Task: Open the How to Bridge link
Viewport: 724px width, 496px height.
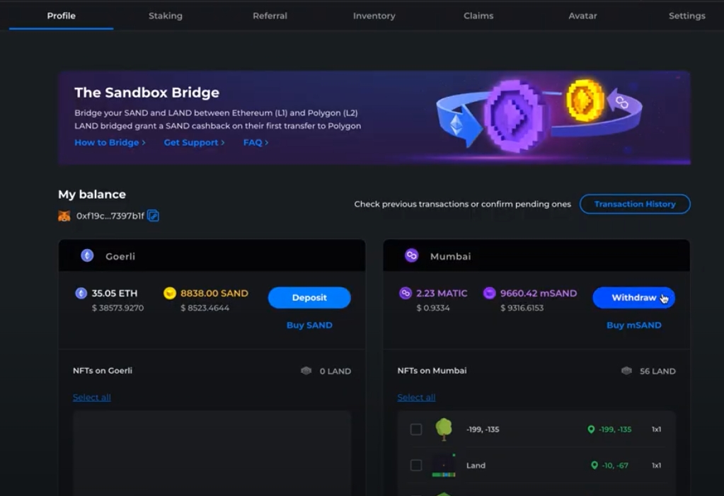Action: (x=110, y=142)
